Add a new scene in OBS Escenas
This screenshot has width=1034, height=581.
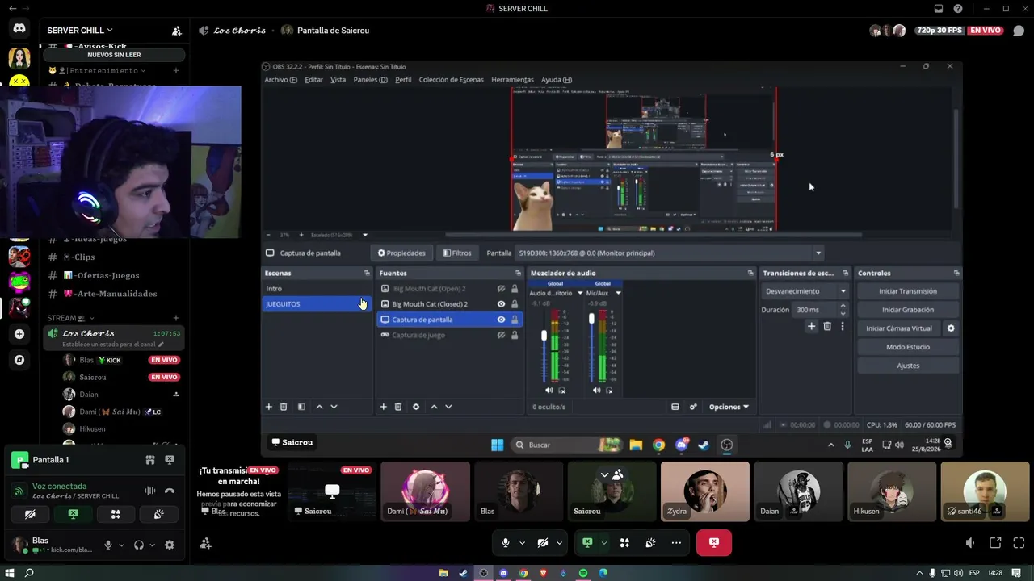269,407
